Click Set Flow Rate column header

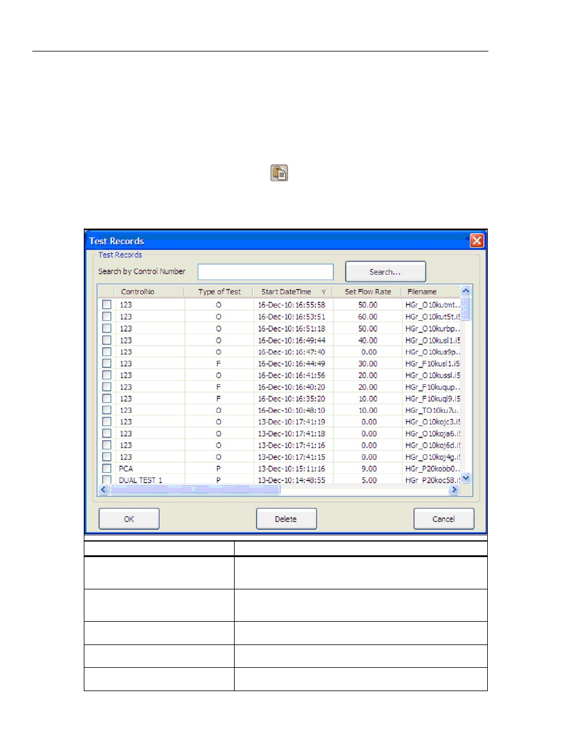367,292
